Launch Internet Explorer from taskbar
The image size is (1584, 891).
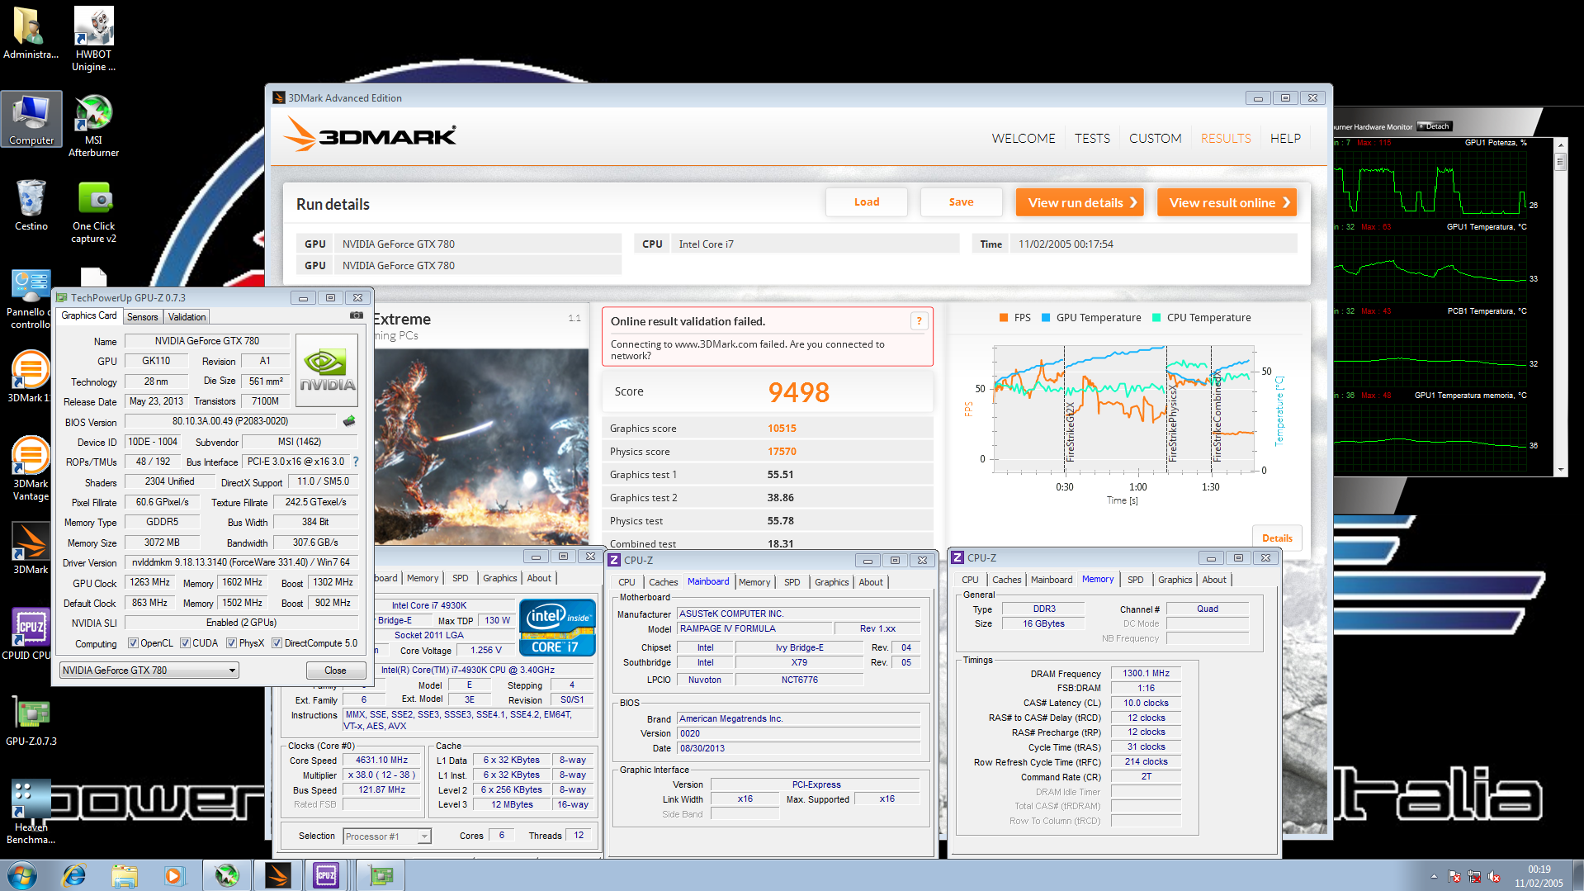(74, 875)
